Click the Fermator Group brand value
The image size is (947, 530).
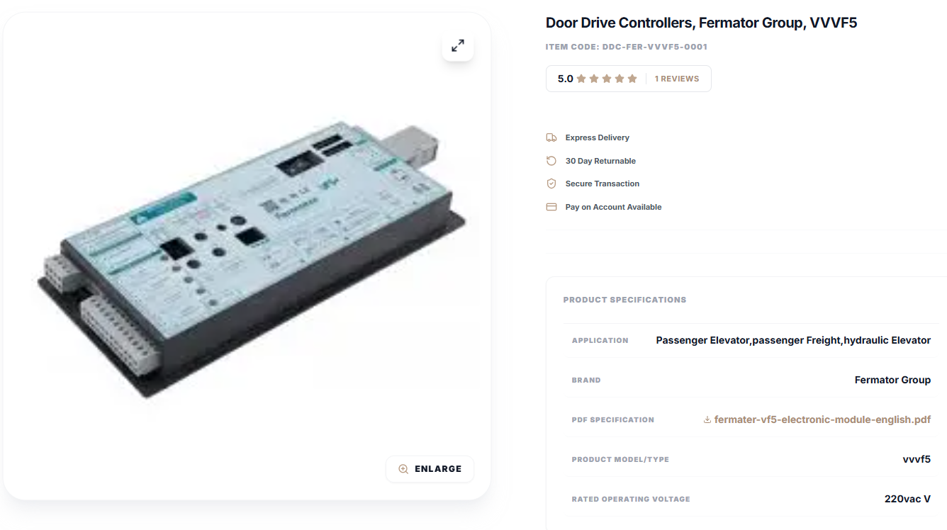(x=892, y=380)
